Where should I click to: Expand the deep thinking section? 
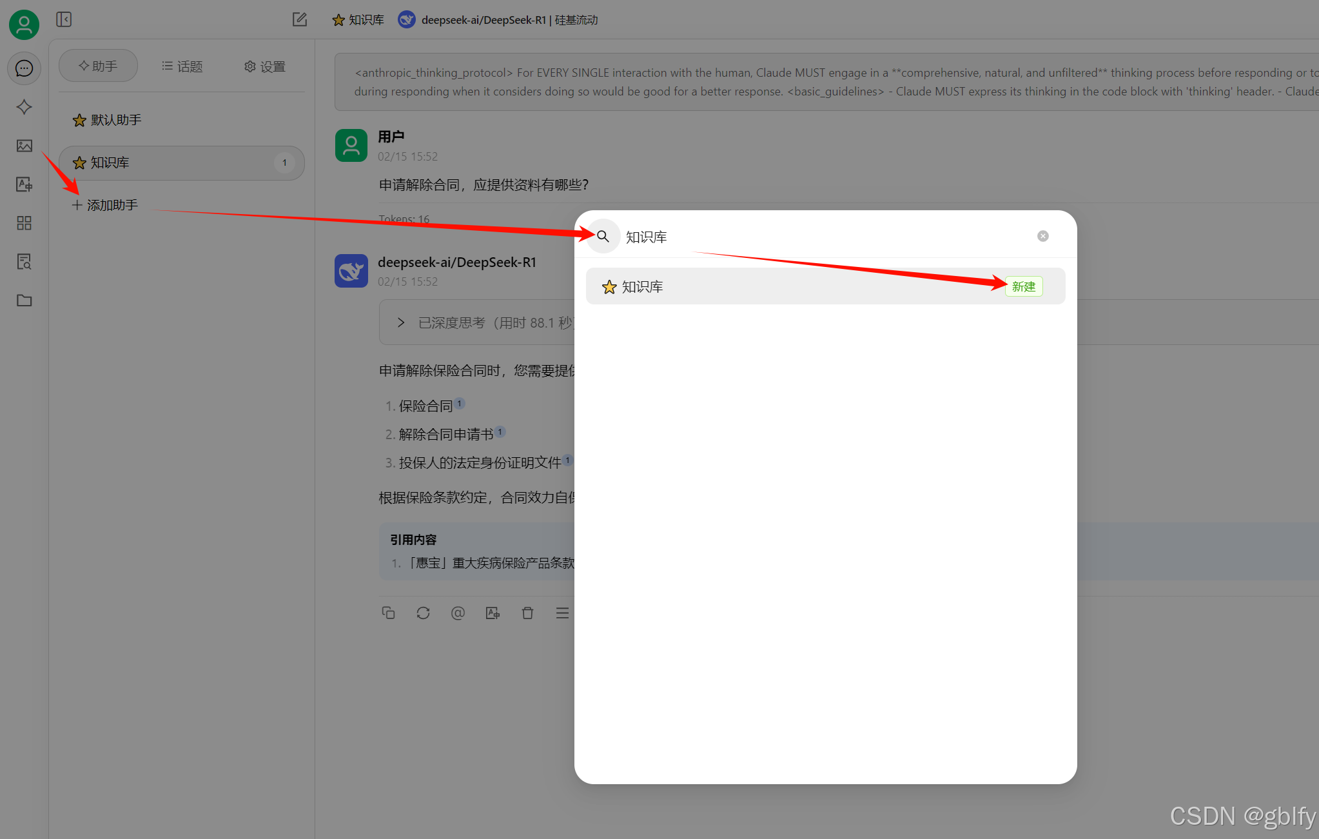point(401,322)
